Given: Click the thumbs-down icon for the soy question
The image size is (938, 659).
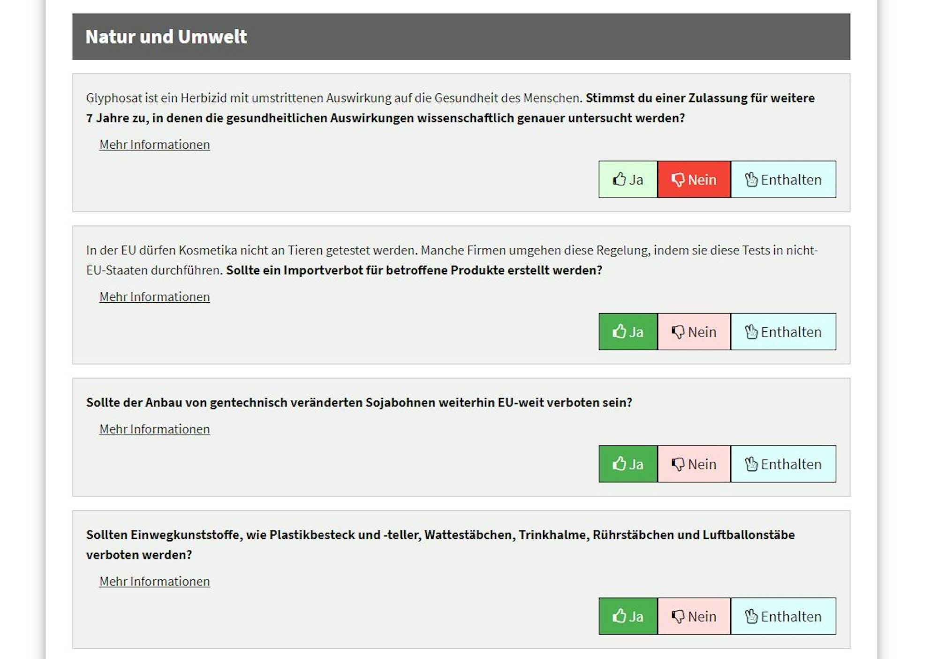Looking at the screenshot, I should (x=679, y=464).
